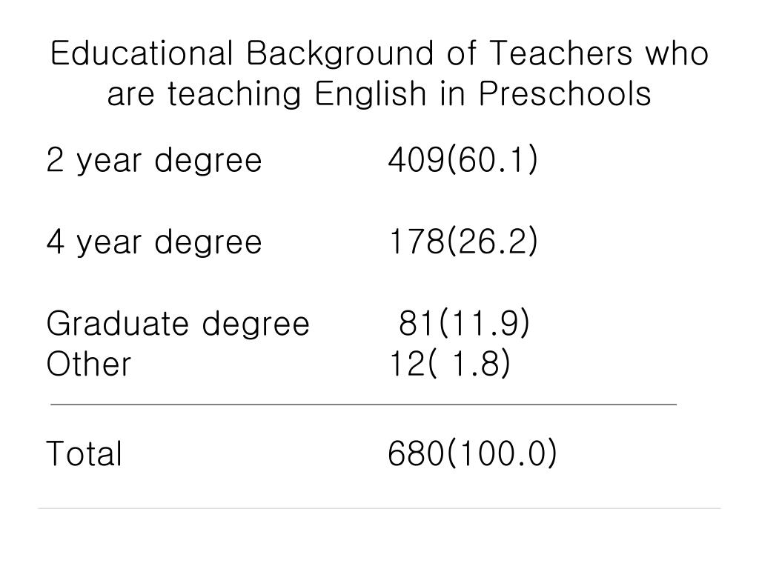Click the 'Other' row label
Screen dimensions: 759x569
tap(89, 363)
